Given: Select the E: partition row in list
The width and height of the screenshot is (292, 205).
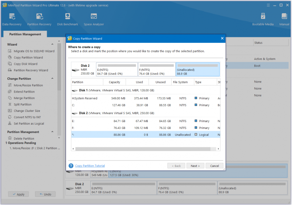Looking at the screenshot, I should pos(146,121).
